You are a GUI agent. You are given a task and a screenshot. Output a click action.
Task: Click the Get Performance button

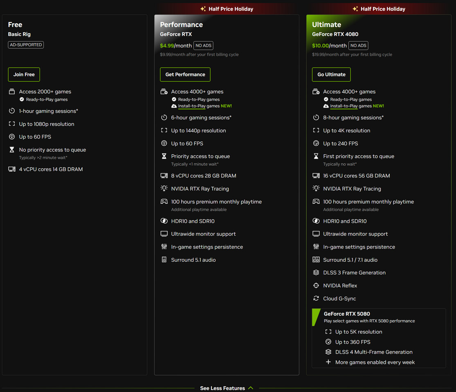(x=185, y=74)
